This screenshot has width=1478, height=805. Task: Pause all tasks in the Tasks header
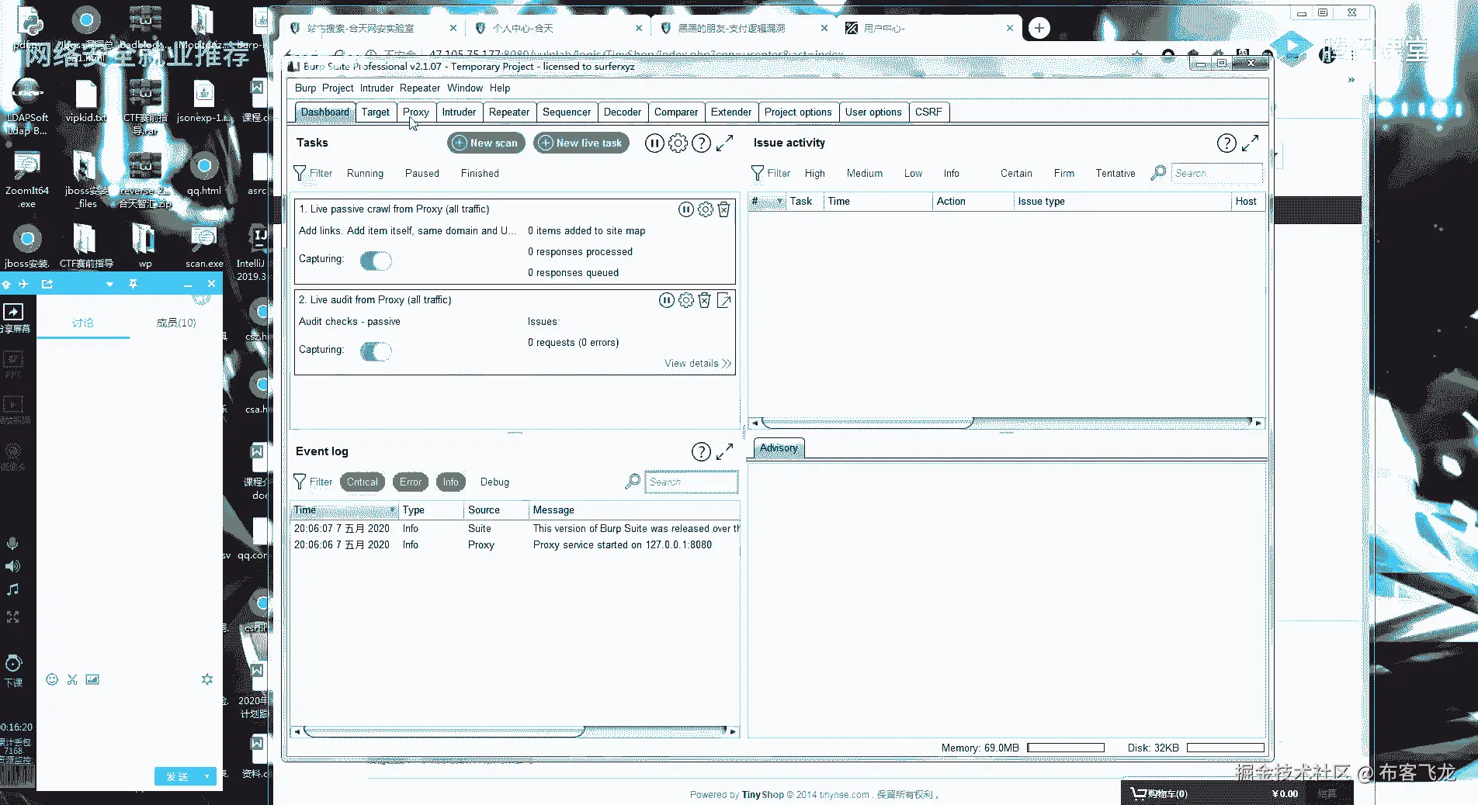(654, 143)
